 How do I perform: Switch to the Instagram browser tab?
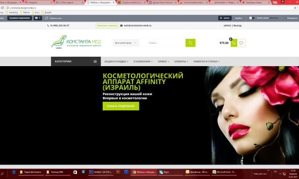coord(38,2)
